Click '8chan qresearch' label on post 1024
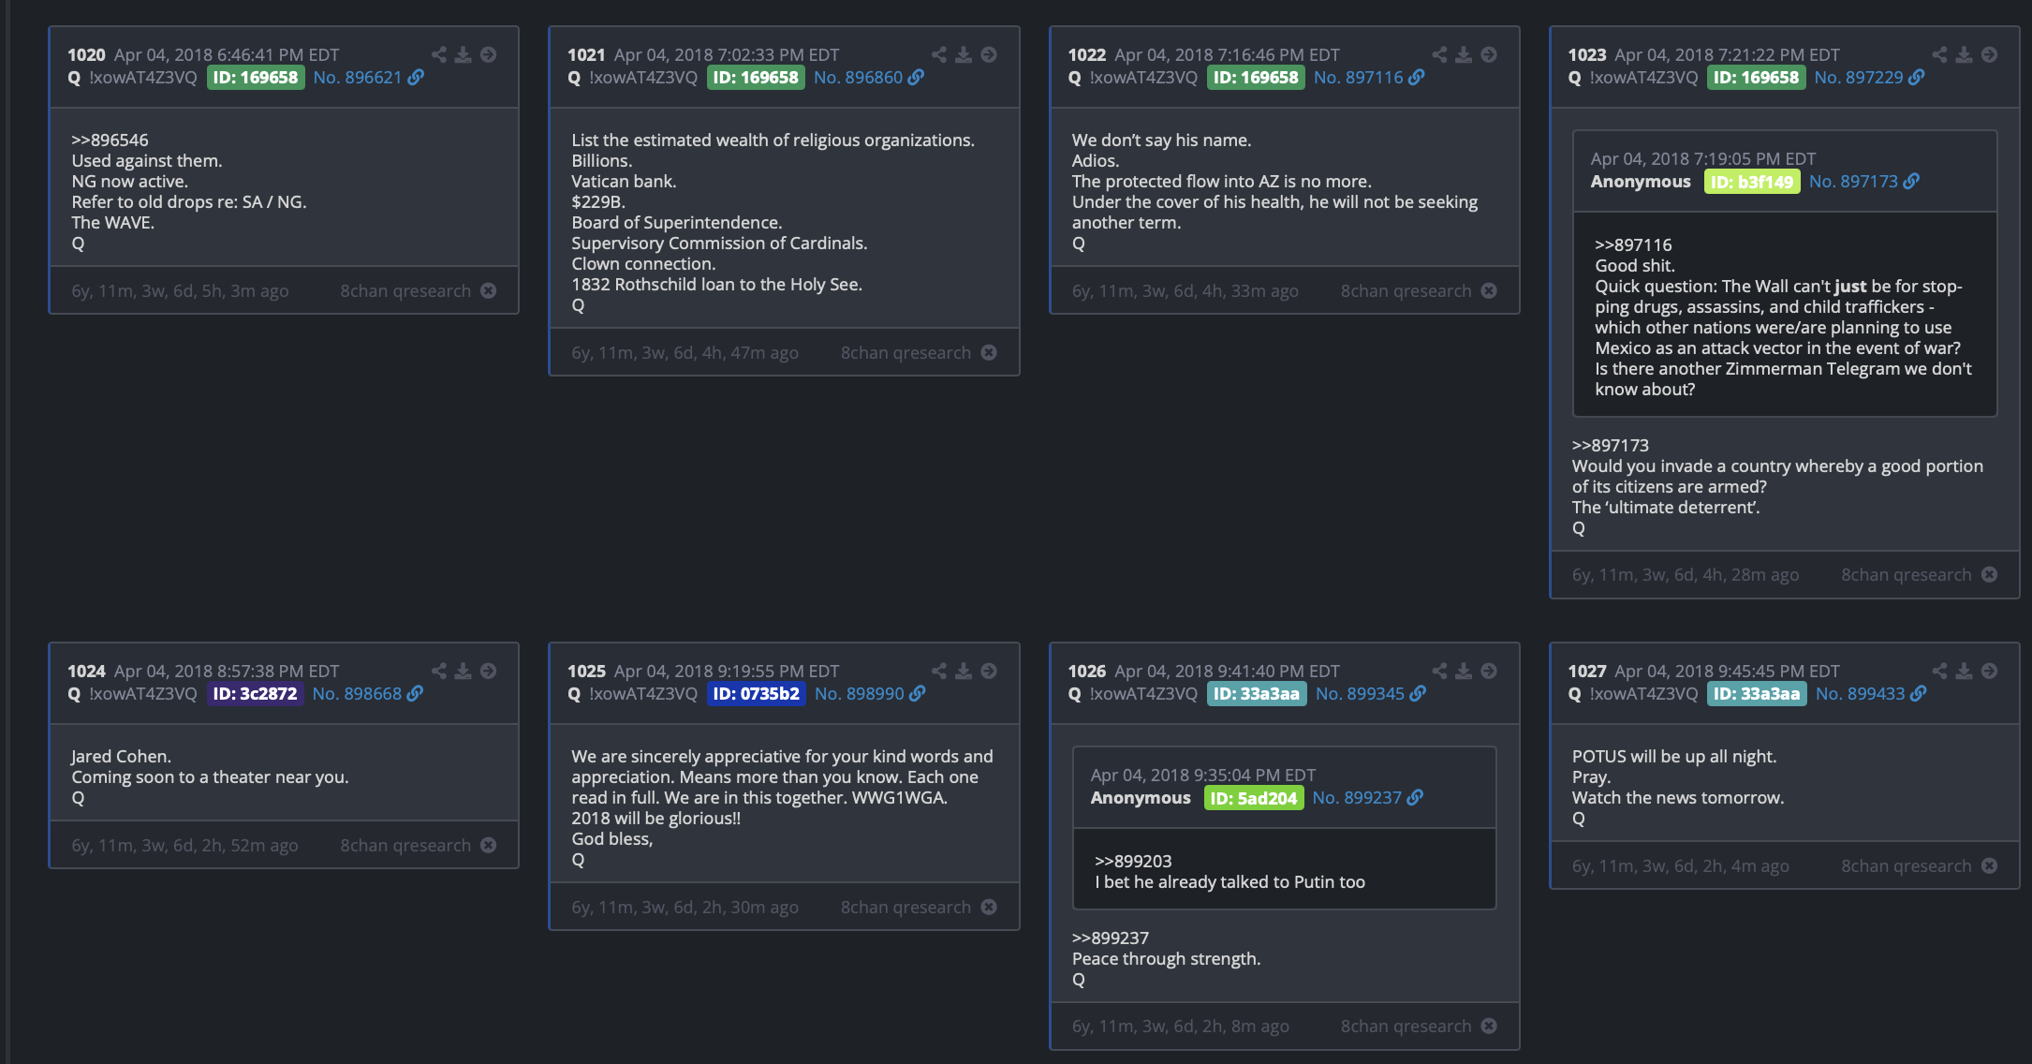Viewport: 2032px width, 1064px height. click(x=405, y=846)
